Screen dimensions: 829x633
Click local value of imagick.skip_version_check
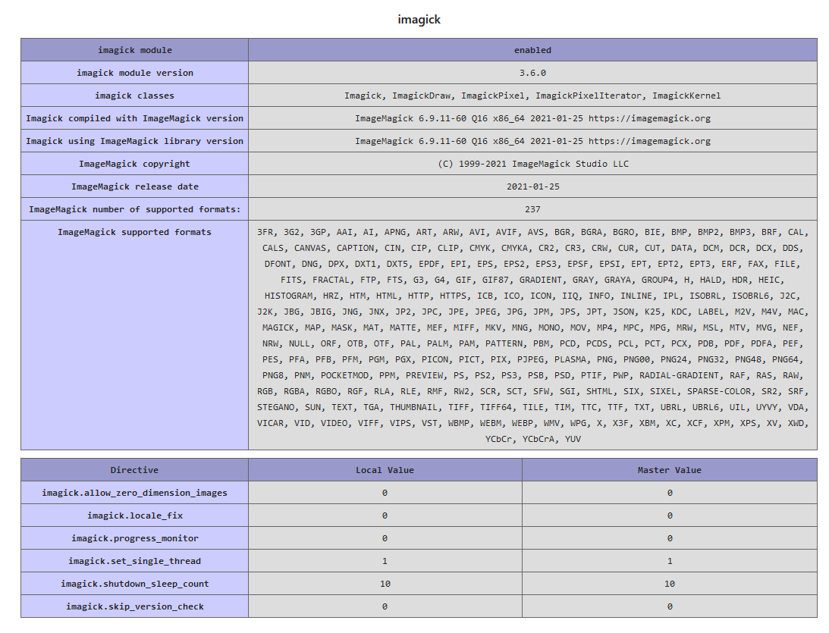tap(385, 606)
